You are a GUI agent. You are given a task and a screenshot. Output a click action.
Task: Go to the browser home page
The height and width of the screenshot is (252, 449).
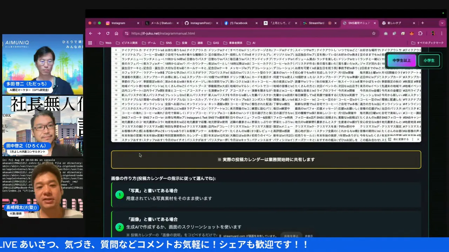tap(116, 33)
